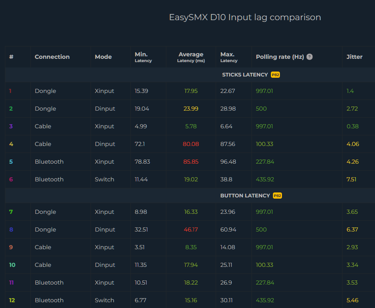
Task: Select row number 6
Action: click(x=11, y=179)
